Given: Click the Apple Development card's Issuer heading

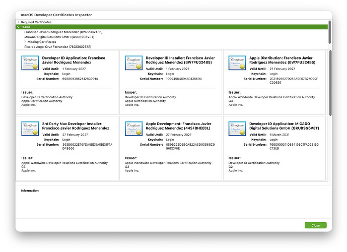Looking at the screenshot, I should (x=131, y=158).
